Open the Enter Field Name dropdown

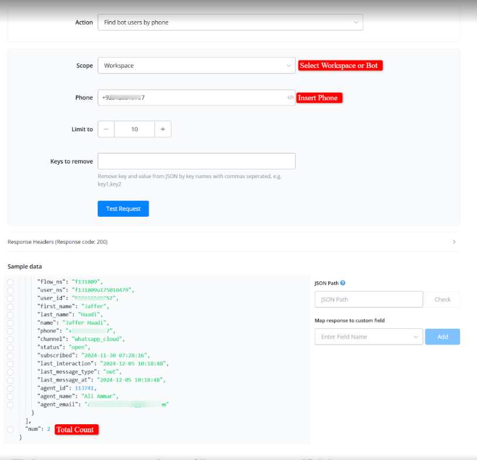coord(368,337)
